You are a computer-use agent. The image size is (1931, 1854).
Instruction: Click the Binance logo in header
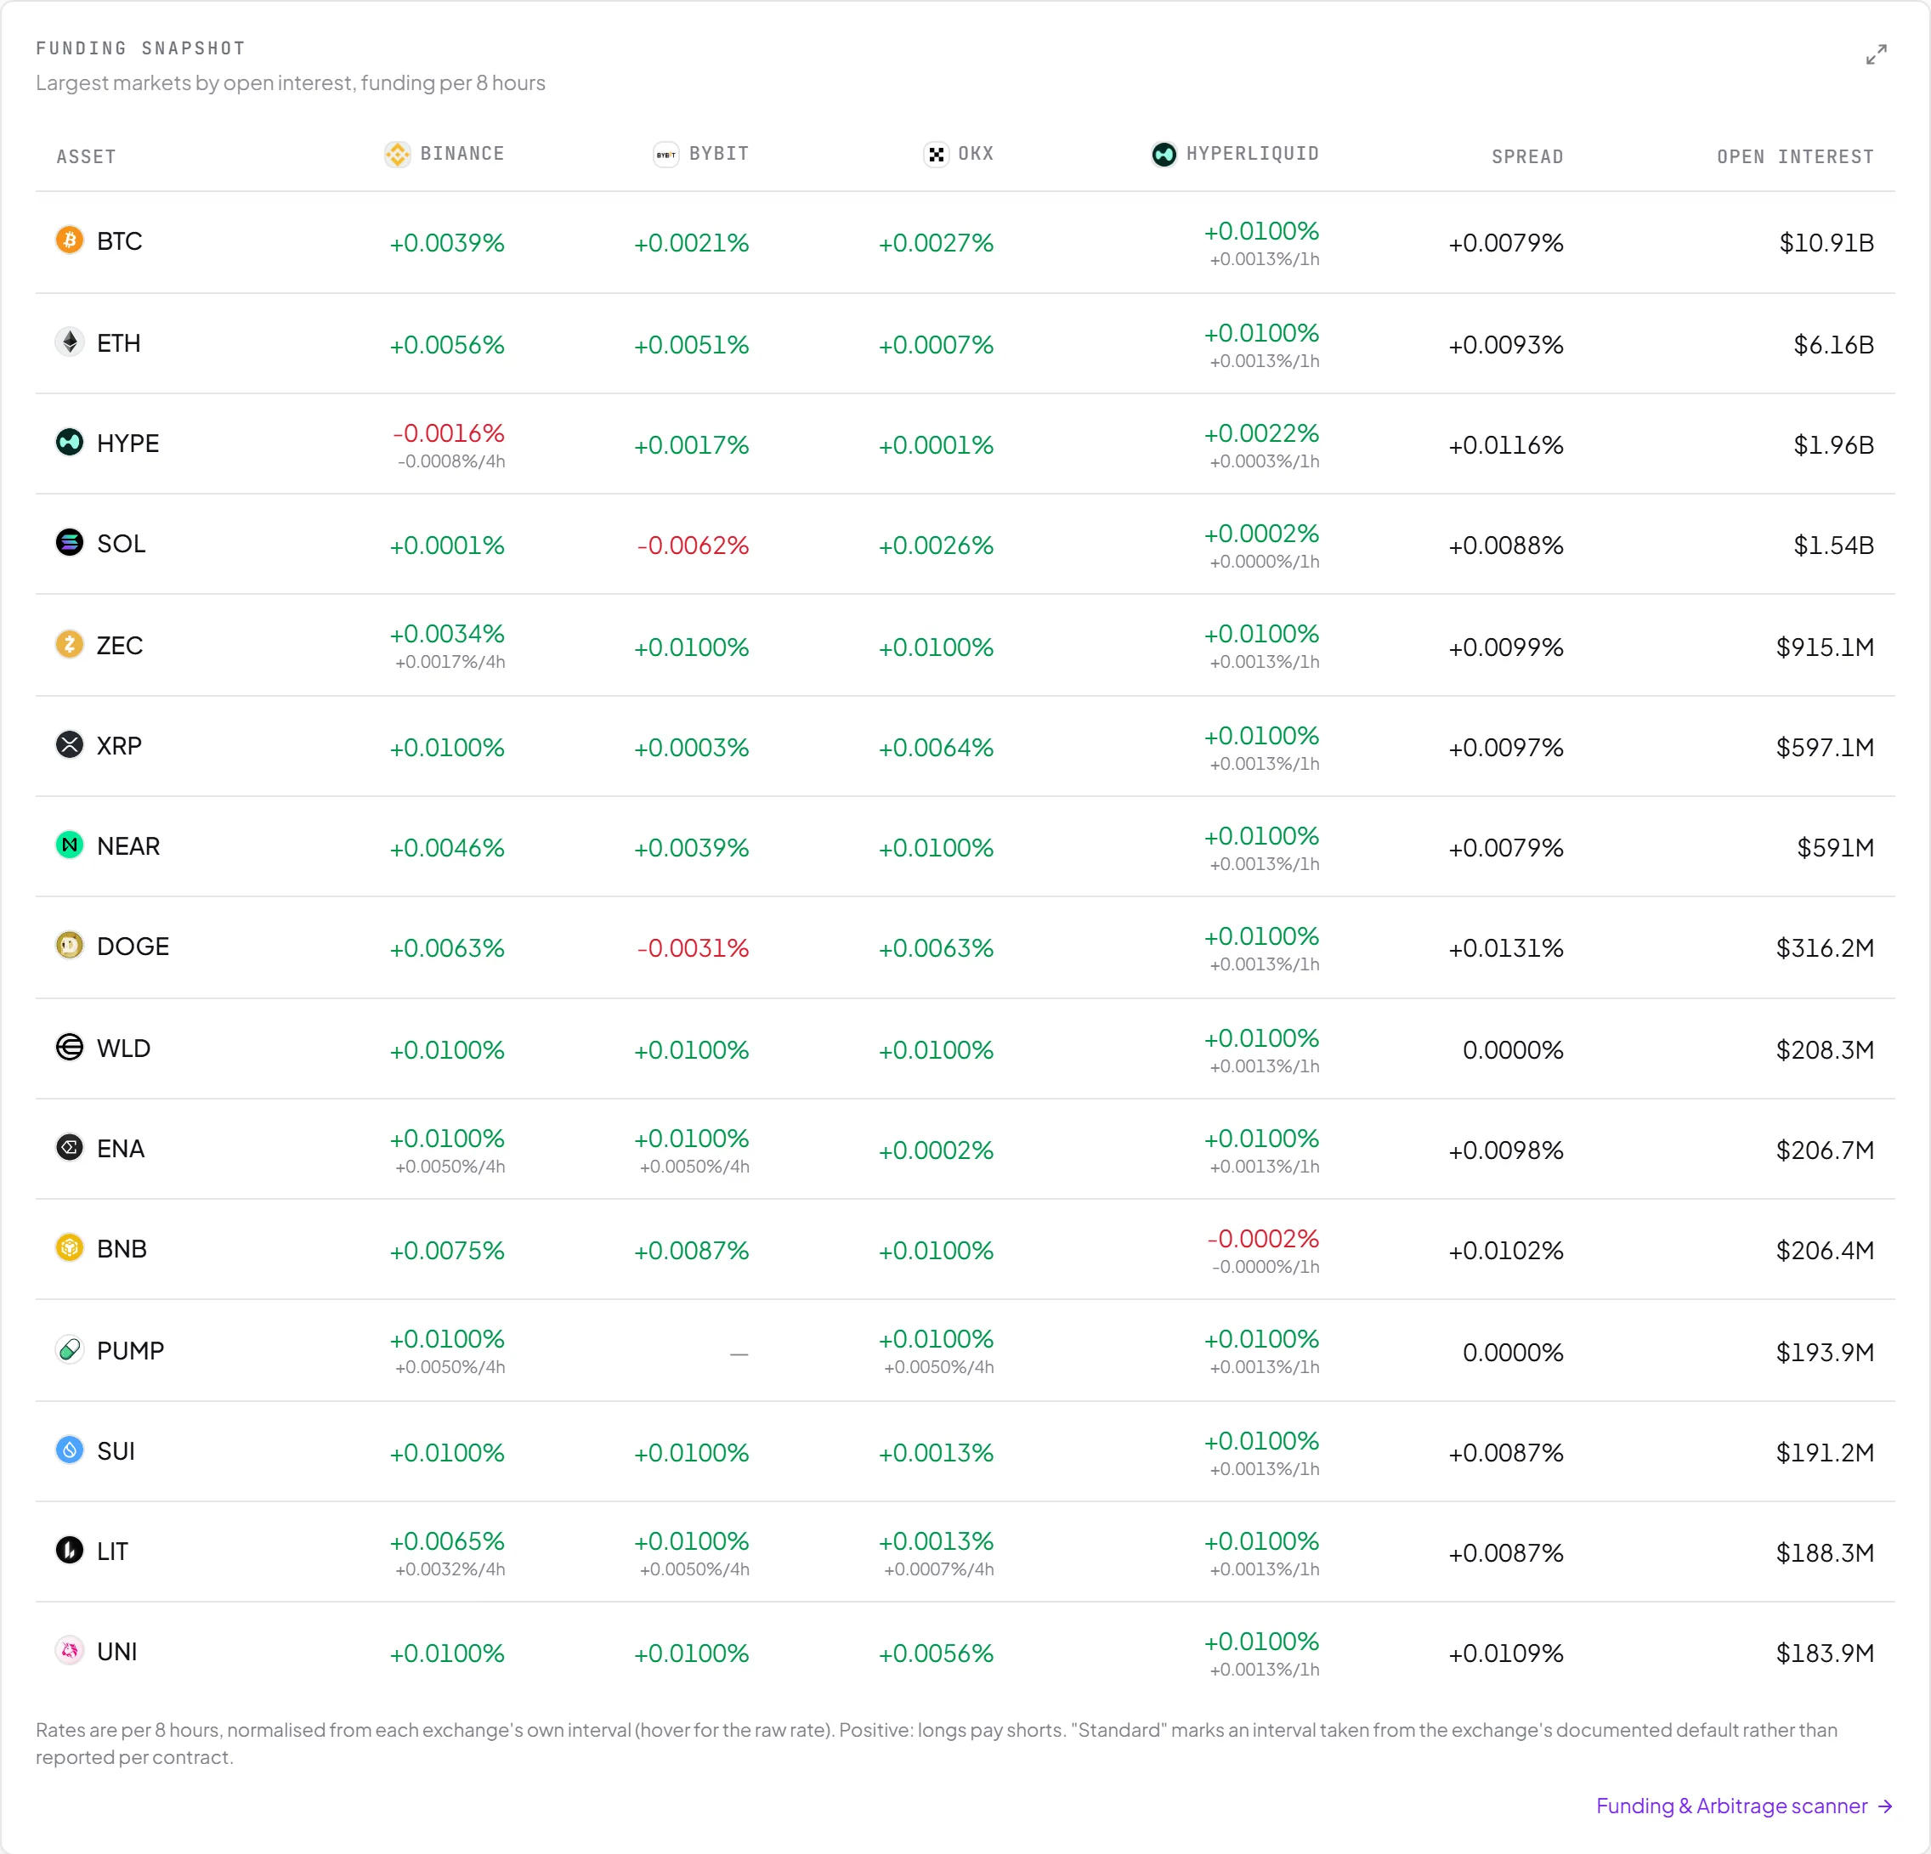click(x=397, y=155)
